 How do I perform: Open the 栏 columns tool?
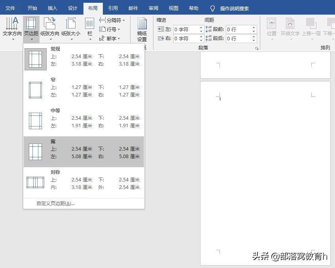(90, 29)
